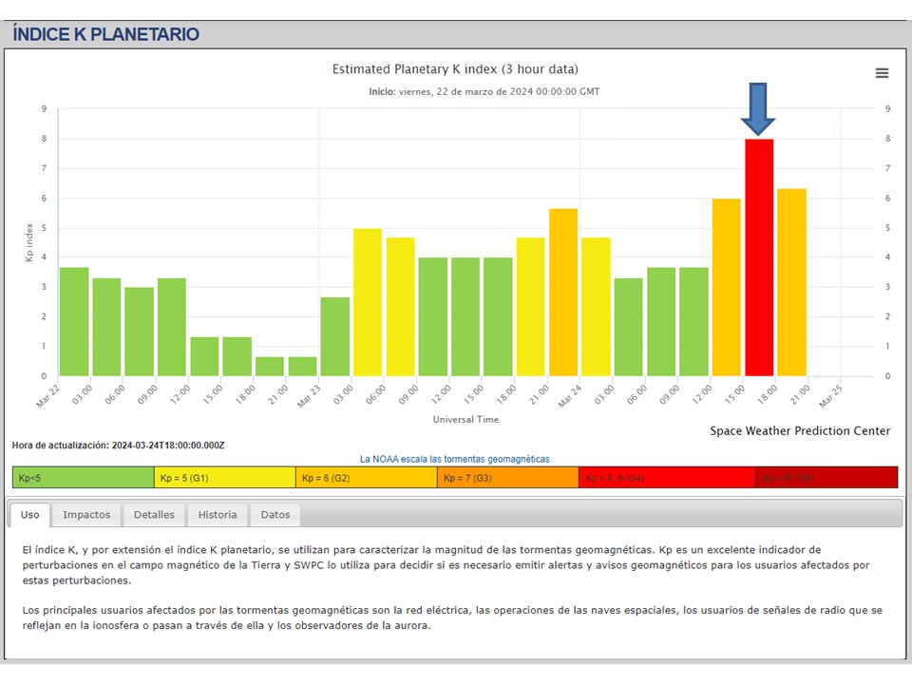
Task: Open the chart hamburger menu
Action: (x=882, y=73)
